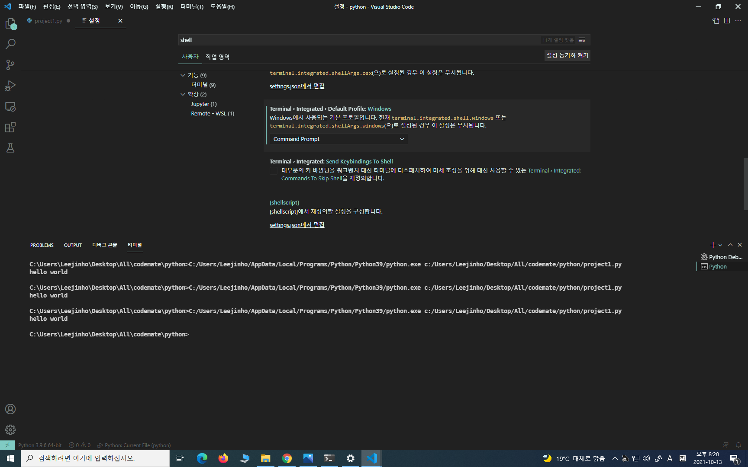Launch Firefox from taskbar
748x467 pixels.
[x=223, y=458]
